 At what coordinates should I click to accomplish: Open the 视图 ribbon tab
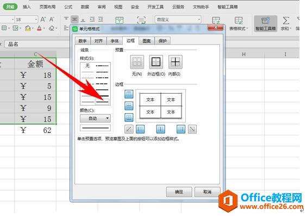(118, 7)
